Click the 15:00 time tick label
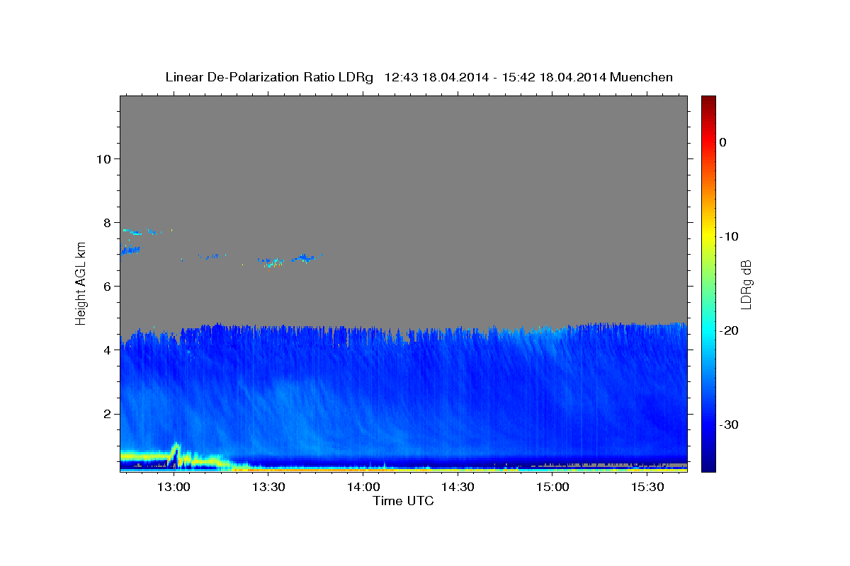This screenshot has height=566, width=850. [x=552, y=487]
